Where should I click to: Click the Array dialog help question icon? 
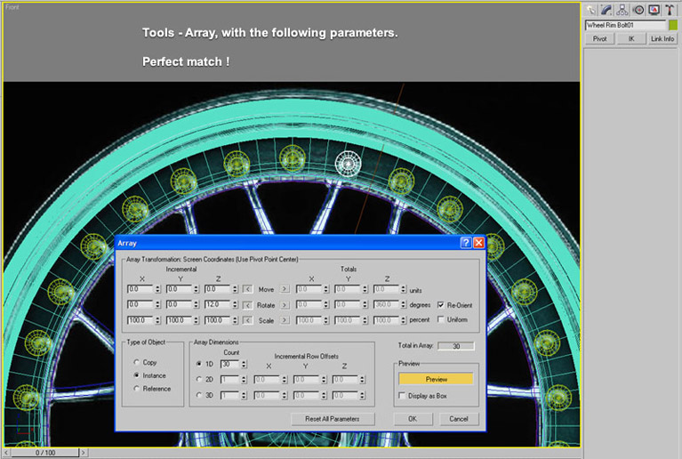point(465,243)
